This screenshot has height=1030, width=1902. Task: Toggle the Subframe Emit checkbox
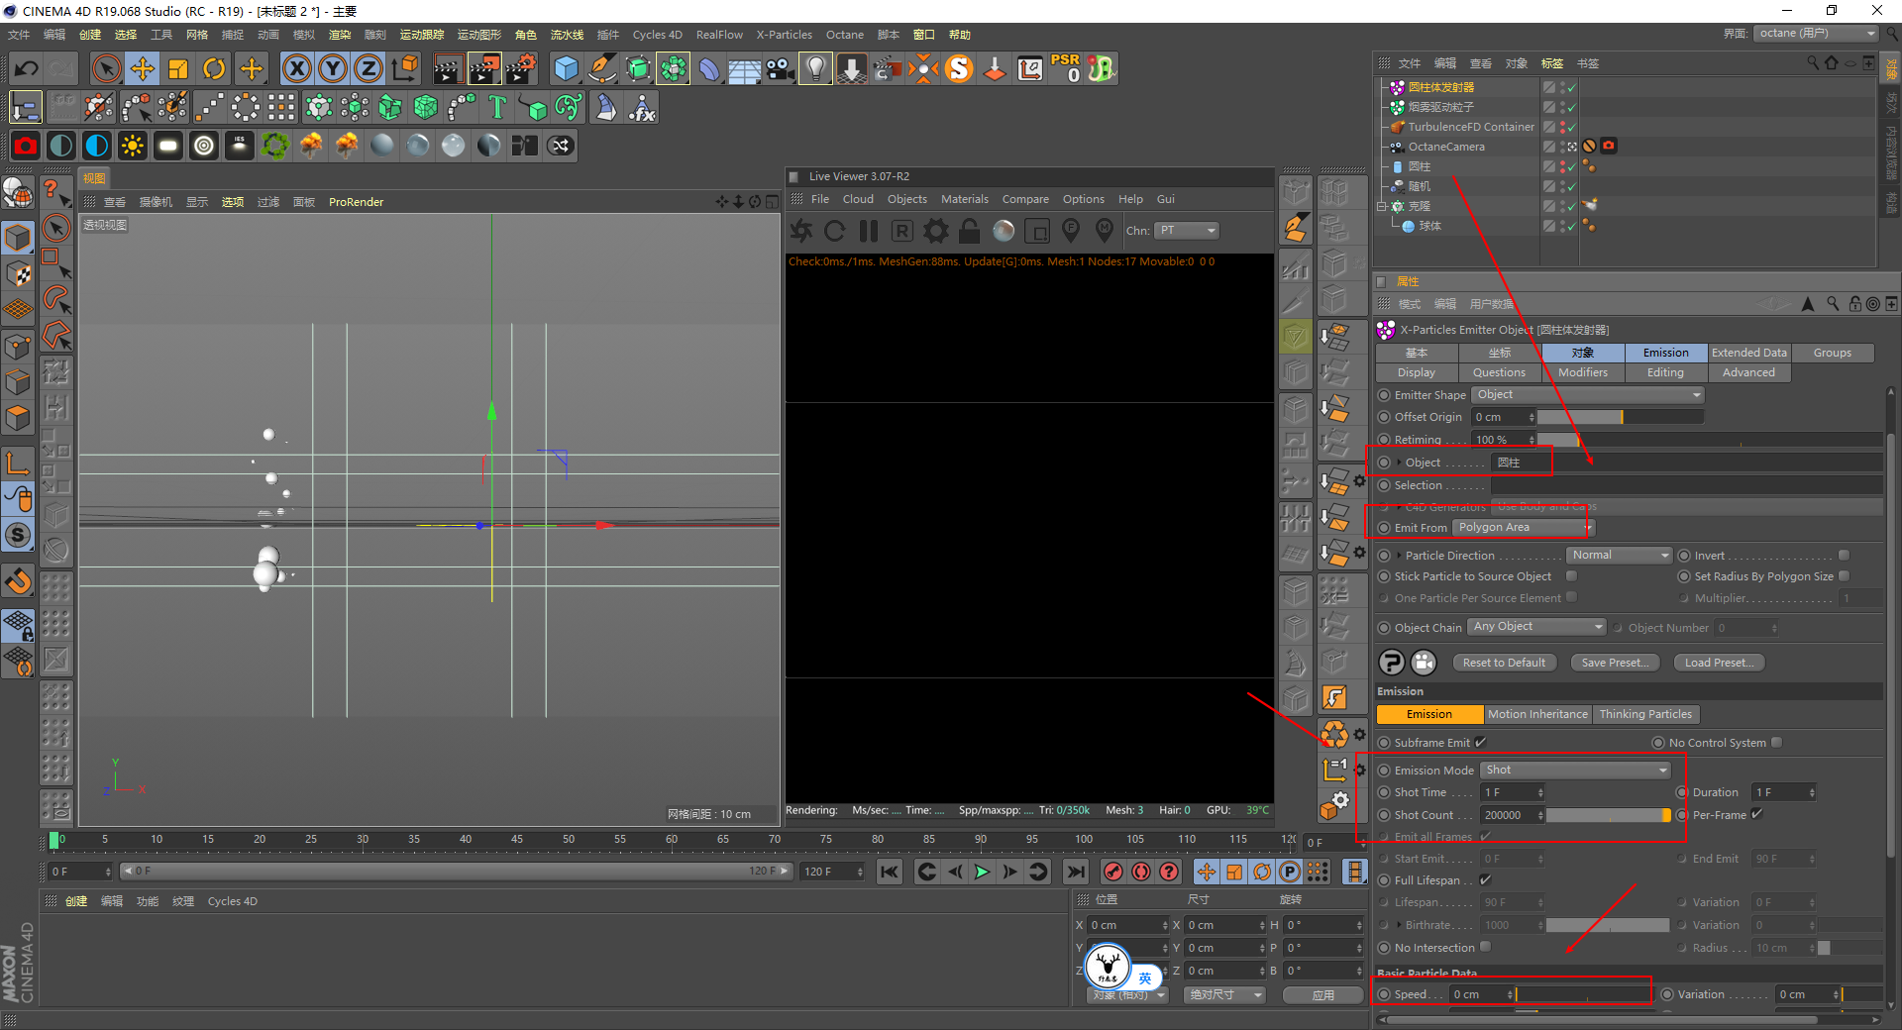1481,743
